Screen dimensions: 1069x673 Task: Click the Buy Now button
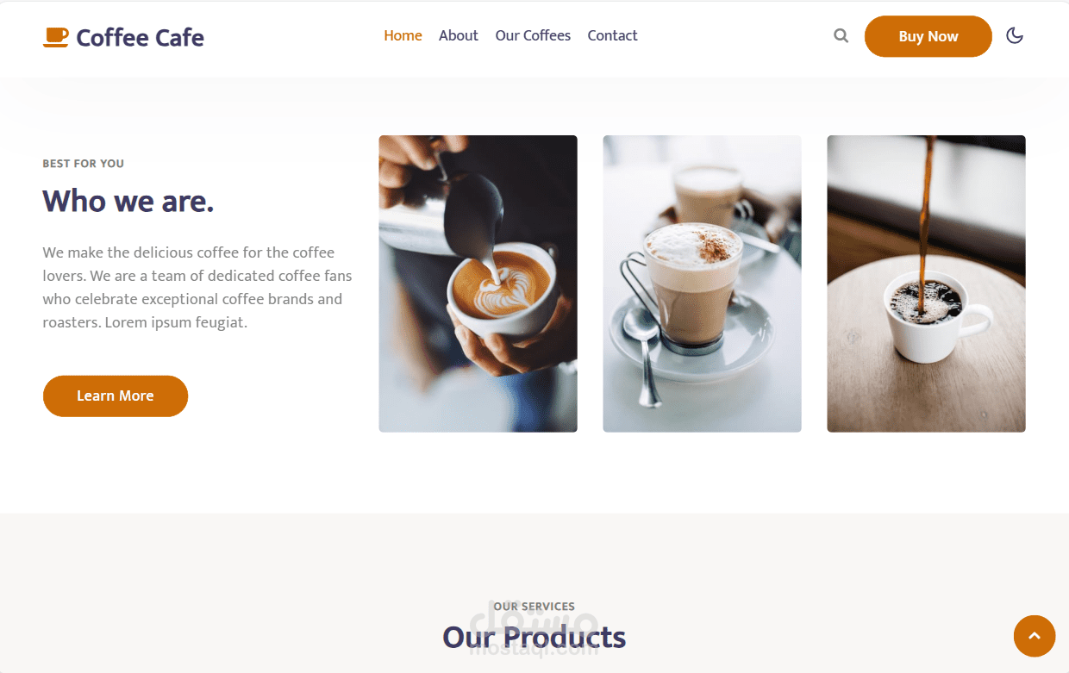928,36
